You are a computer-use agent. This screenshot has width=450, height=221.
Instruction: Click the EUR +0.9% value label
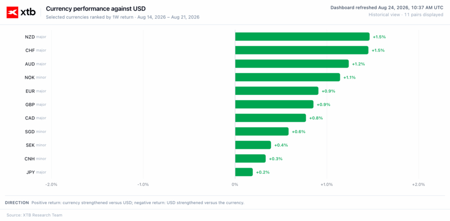click(x=328, y=91)
